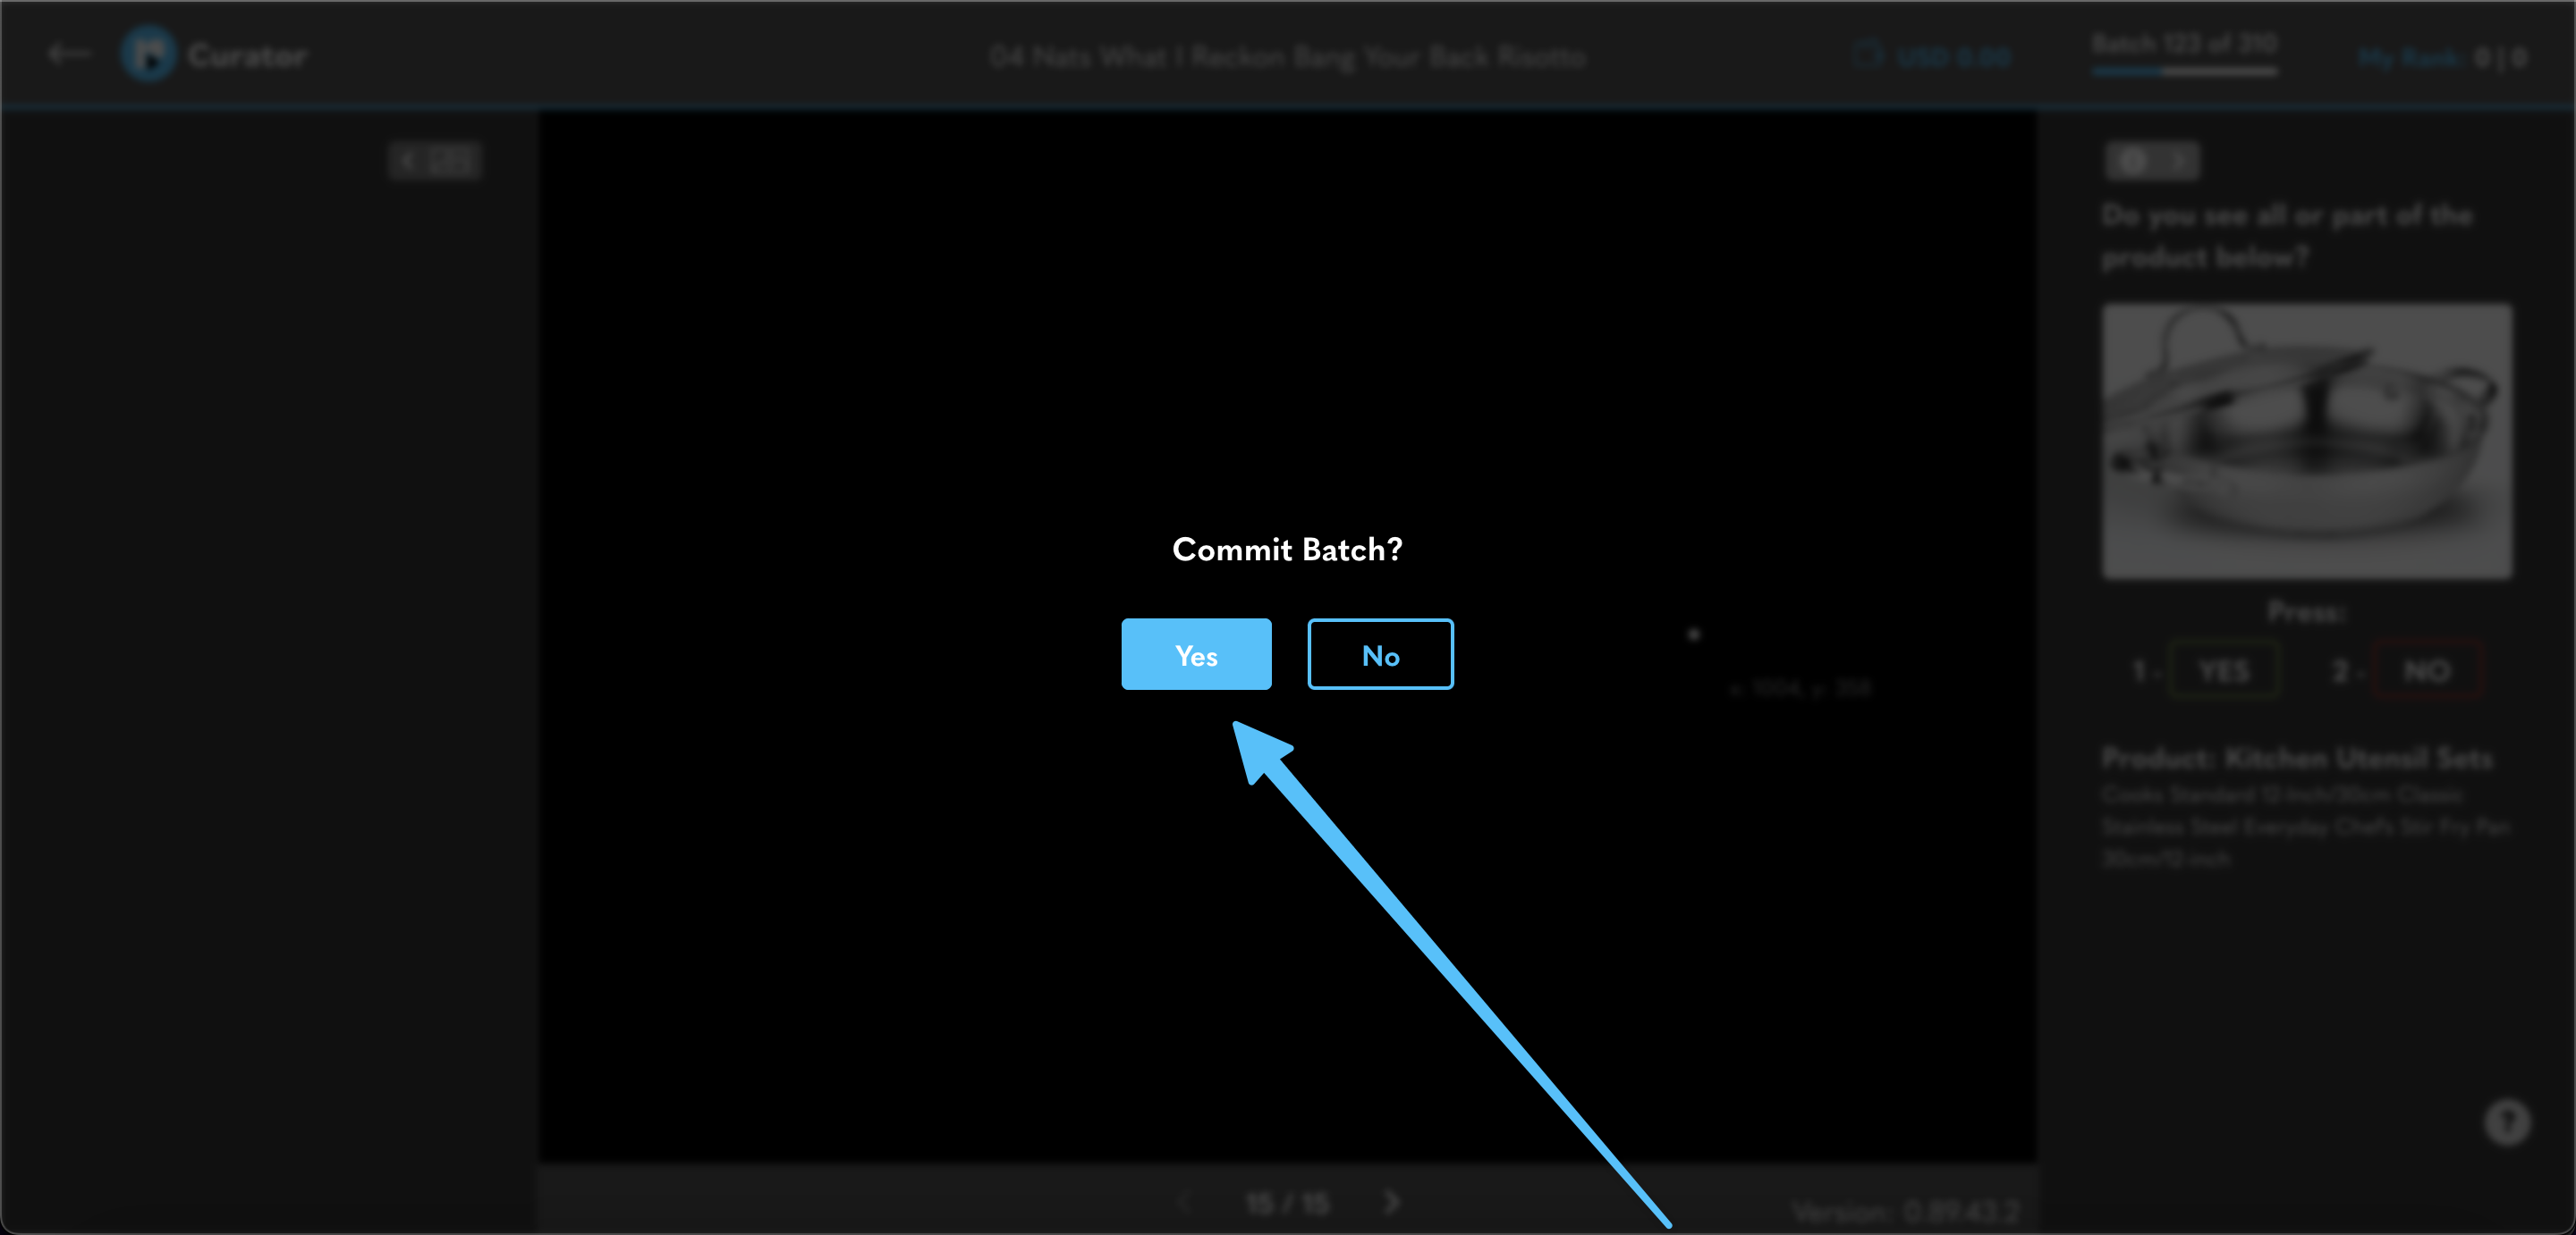The width and height of the screenshot is (2576, 1235).
Task: Click the stir fry pan product thumbnail
Action: (2306, 441)
